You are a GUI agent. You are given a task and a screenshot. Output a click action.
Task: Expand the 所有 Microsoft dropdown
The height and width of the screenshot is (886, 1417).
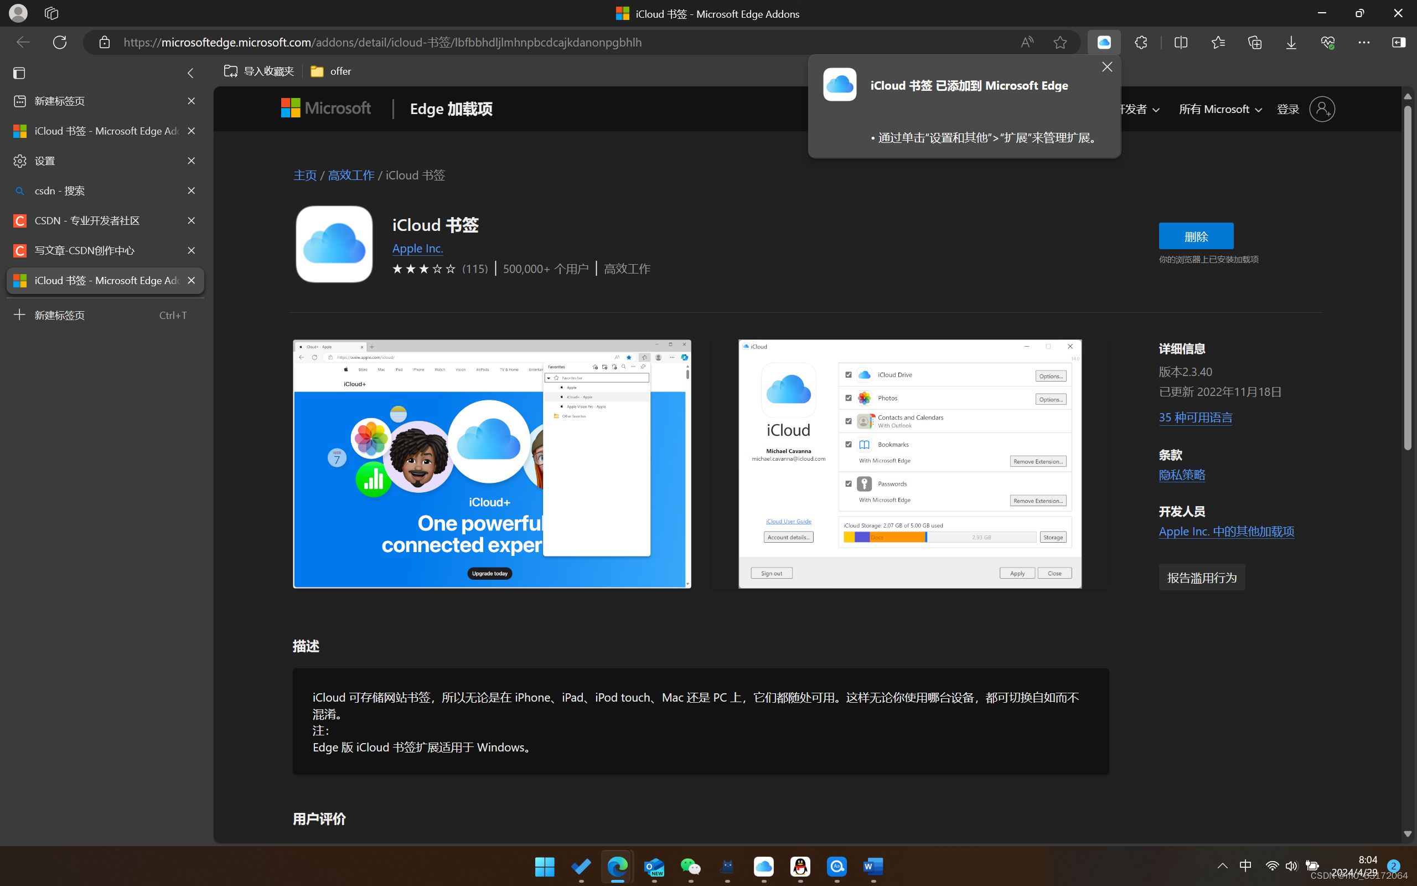pyautogui.click(x=1221, y=109)
